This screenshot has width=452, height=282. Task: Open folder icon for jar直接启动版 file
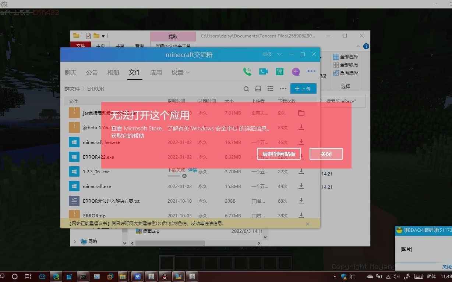coord(301,113)
